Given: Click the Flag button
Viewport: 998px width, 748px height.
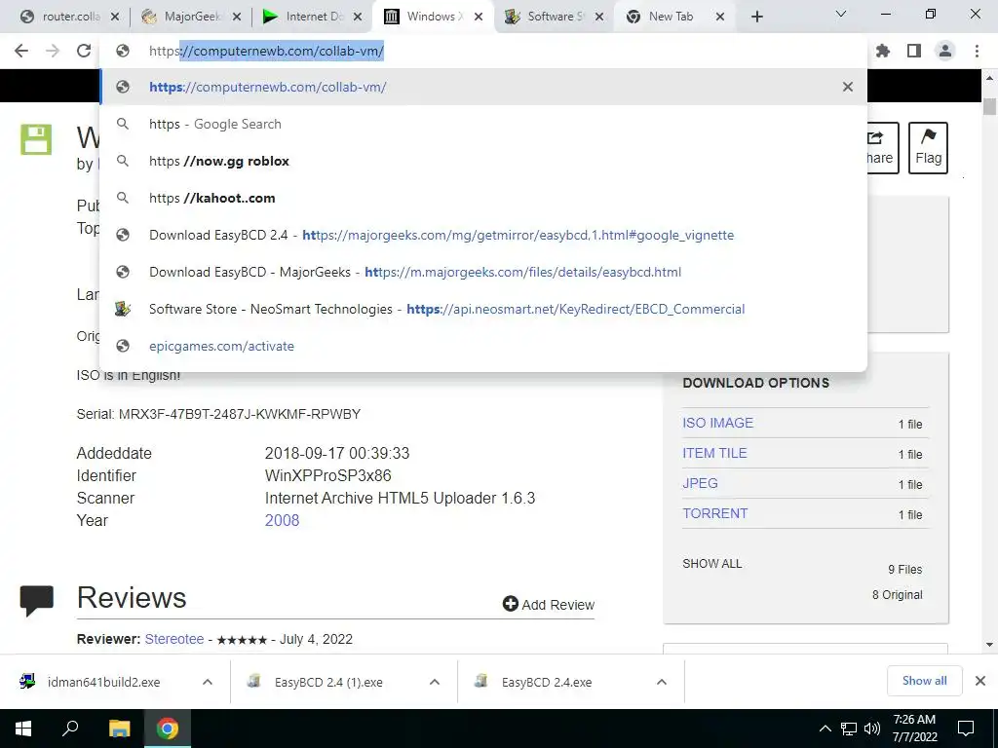Looking at the screenshot, I should tap(928, 148).
